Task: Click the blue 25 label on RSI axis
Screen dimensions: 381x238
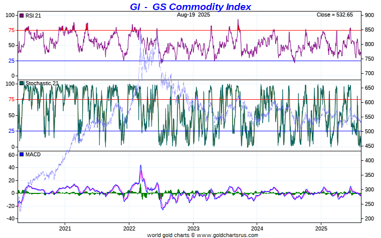Action: 12,61
